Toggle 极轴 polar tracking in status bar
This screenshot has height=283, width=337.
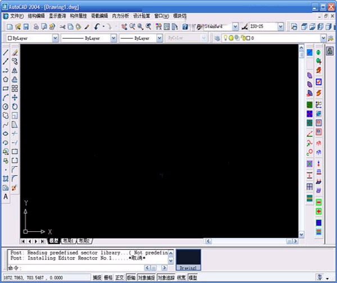pyautogui.click(x=131, y=277)
